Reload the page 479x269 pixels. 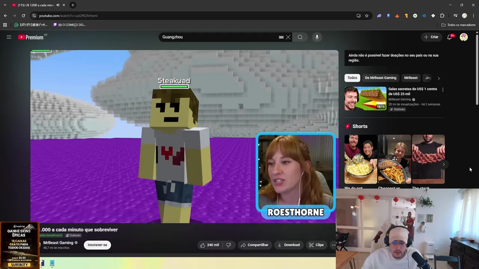[x=23, y=16]
